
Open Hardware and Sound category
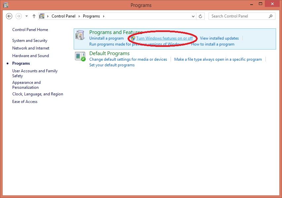[30, 56]
